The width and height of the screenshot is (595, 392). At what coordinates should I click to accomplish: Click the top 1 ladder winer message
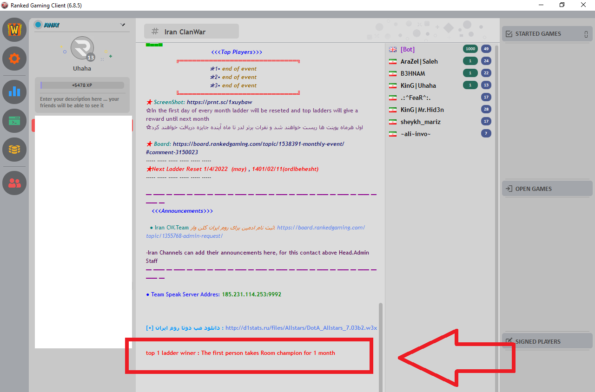click(x=240, y=353)
